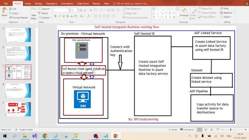Click Convert to SmartArt button
Viewport: 249px width, 140px height.
pos(136,17)
